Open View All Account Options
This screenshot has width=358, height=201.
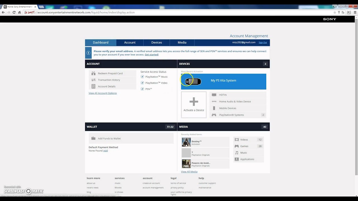[103, 93]
